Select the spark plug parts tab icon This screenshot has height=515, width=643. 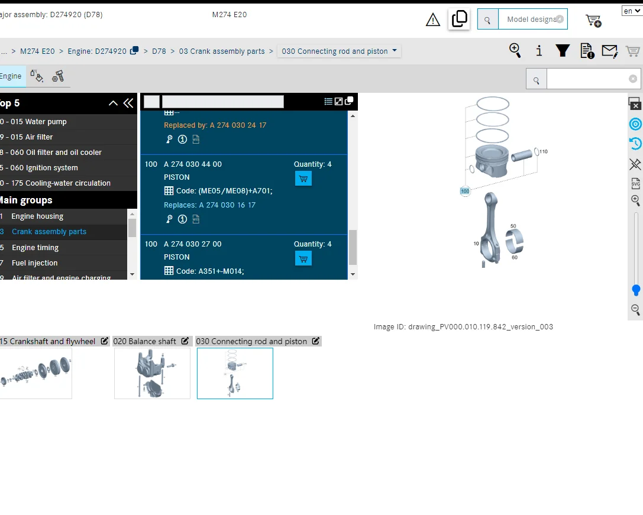pyautogui.click(x=58, y=76)
